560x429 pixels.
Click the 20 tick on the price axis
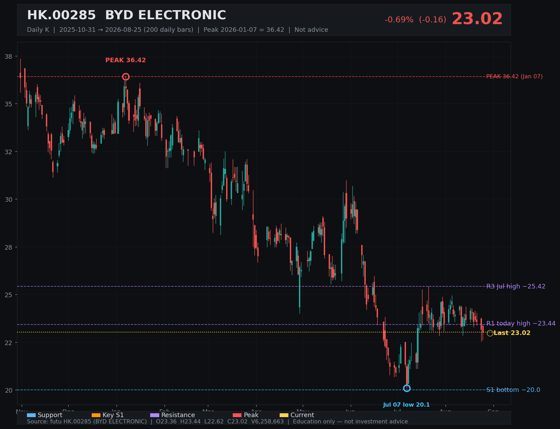(9, 390)
